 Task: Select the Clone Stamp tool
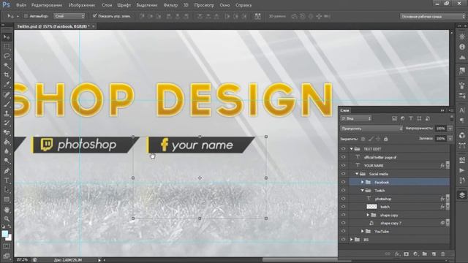click(x=7, y=113)
